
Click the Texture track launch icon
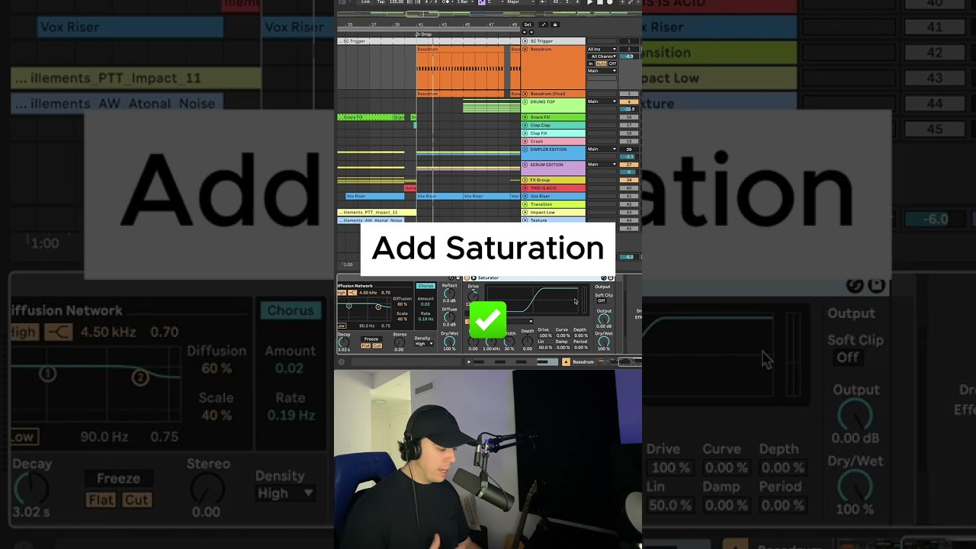(x=525, y=220)
